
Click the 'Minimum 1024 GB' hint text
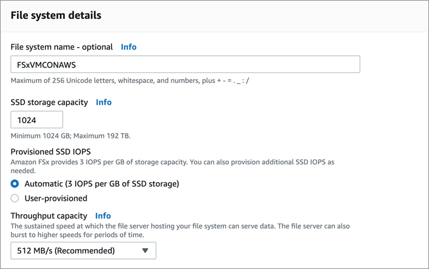point(70,136)
